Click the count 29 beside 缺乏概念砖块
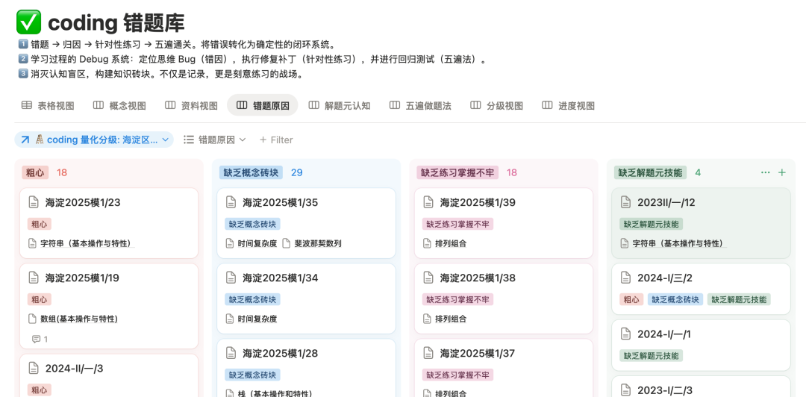This screenshot has width=806, height=397. click(x=296, y=172)
